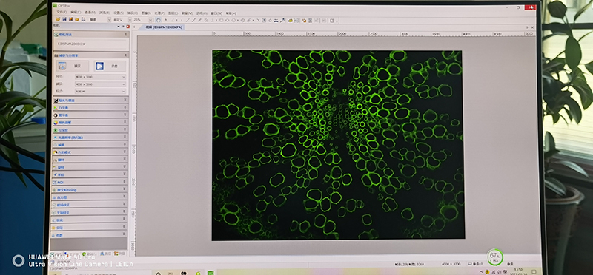
Task: Open the 查看(V) menu
Action: click(x=90, y=13)
